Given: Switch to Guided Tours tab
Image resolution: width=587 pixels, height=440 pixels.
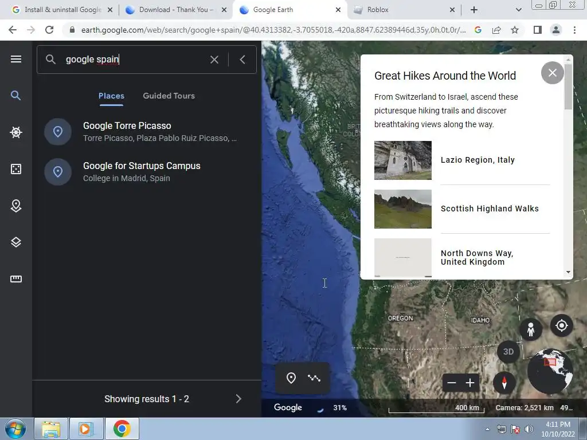Looking at the screenshot, I should click(x=169, y=96).
